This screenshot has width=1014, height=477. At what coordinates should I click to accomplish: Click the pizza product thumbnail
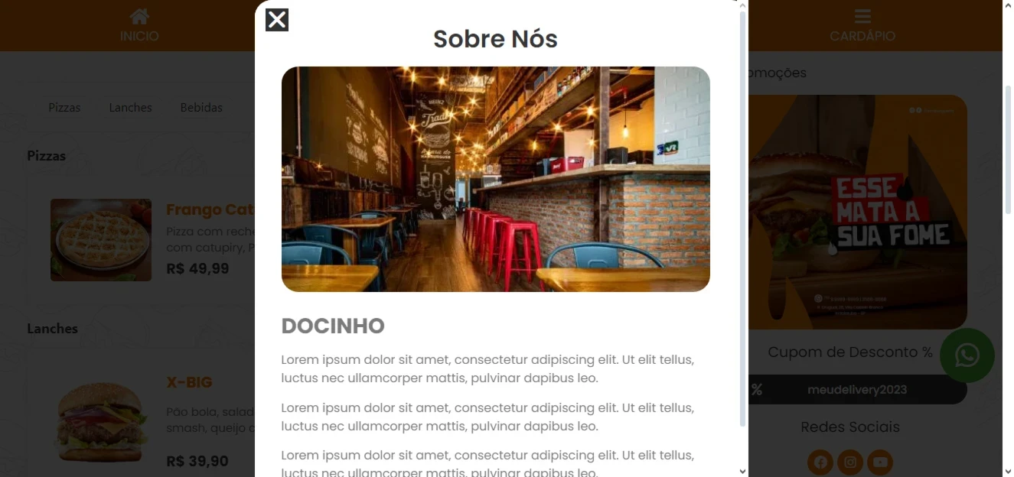[x=101, y=240]
